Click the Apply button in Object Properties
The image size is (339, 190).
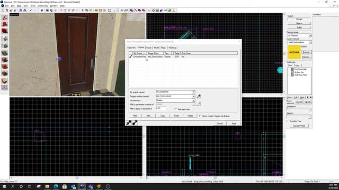coord(234,123)
